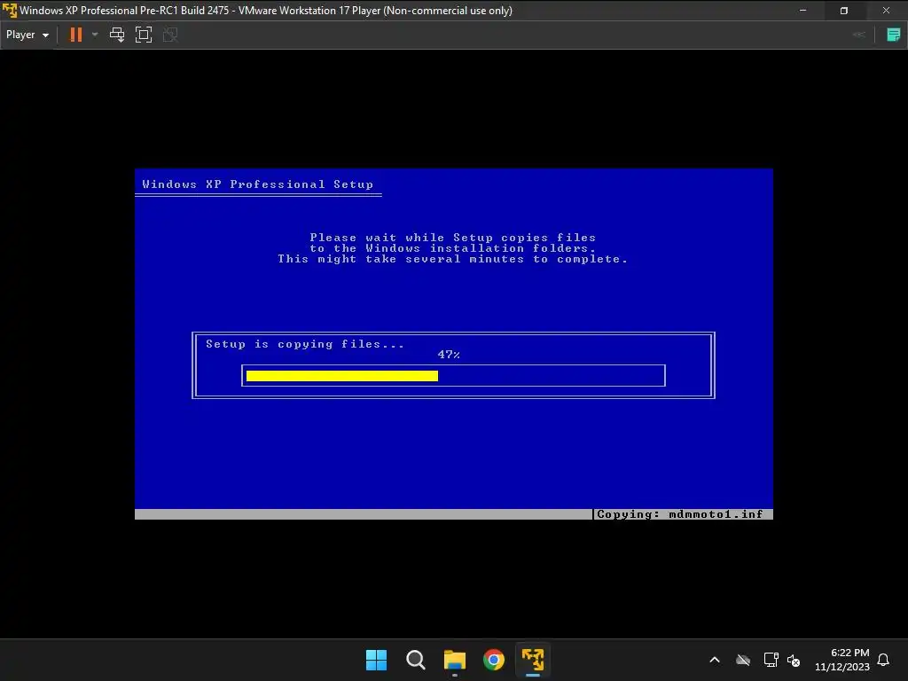Expand the power options dropdown arrow
This screenshot has width=908, height=681.
[95, 35]
